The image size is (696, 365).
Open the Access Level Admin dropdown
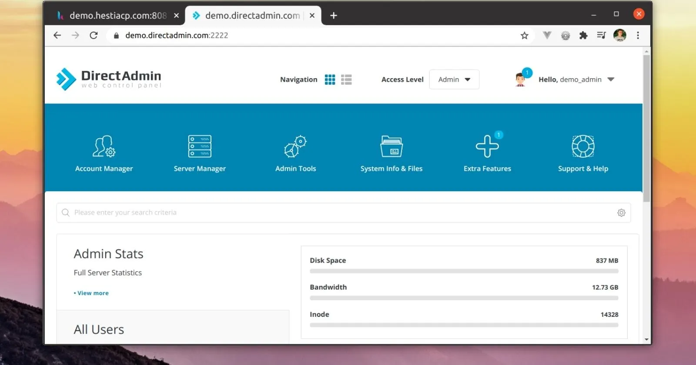coord(454,80)
